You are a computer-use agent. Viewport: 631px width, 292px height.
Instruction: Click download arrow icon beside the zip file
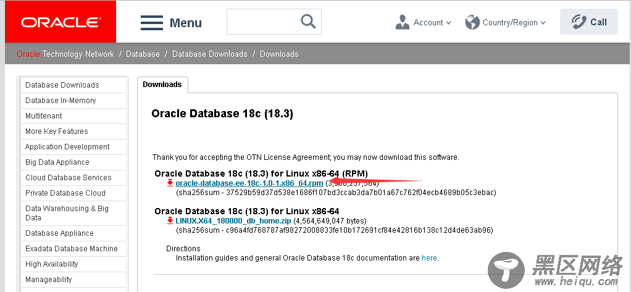[170, 221]
